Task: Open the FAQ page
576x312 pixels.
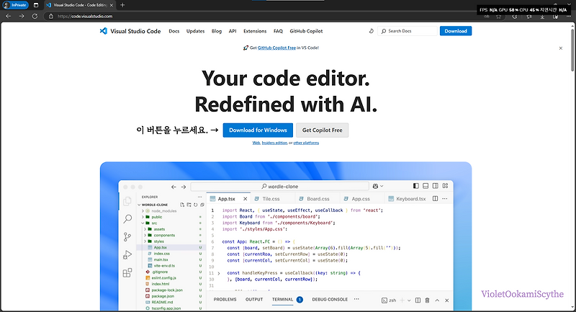Action: click(x=278, y=31)
